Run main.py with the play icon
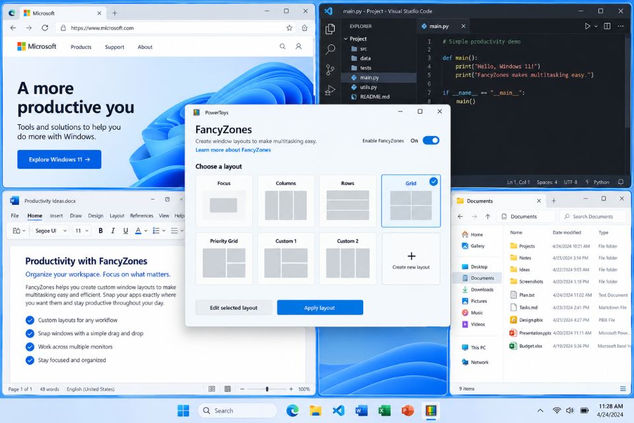The width and height of the screenshot is (634, 423). 587,26
